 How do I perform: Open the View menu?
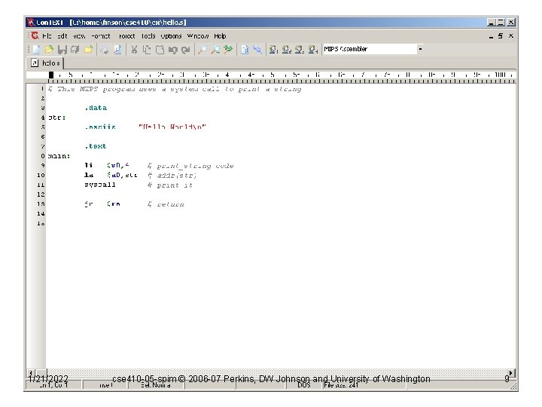79,36
